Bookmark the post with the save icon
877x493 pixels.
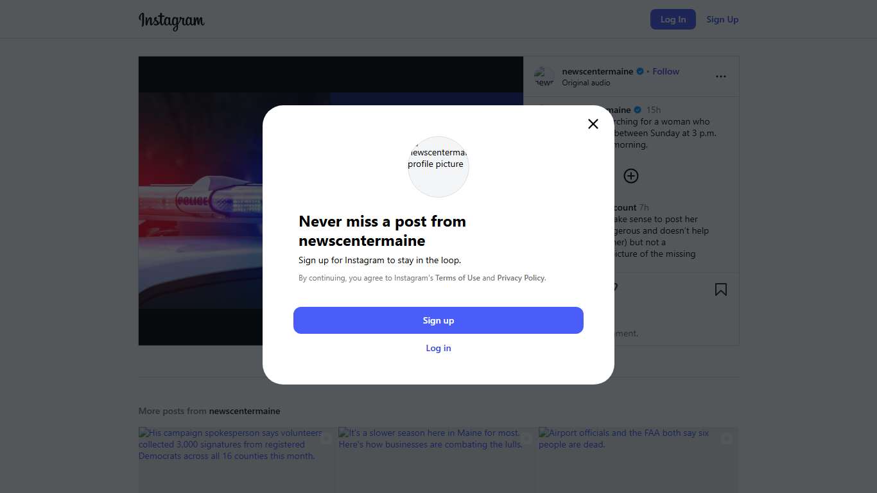720,290
